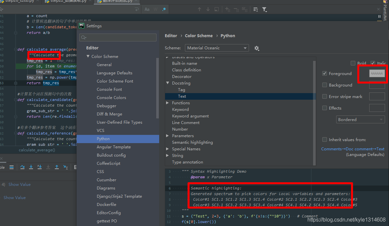Click the Settings search input field
Viewport: 389px width, 226px height.
[118, 37]
